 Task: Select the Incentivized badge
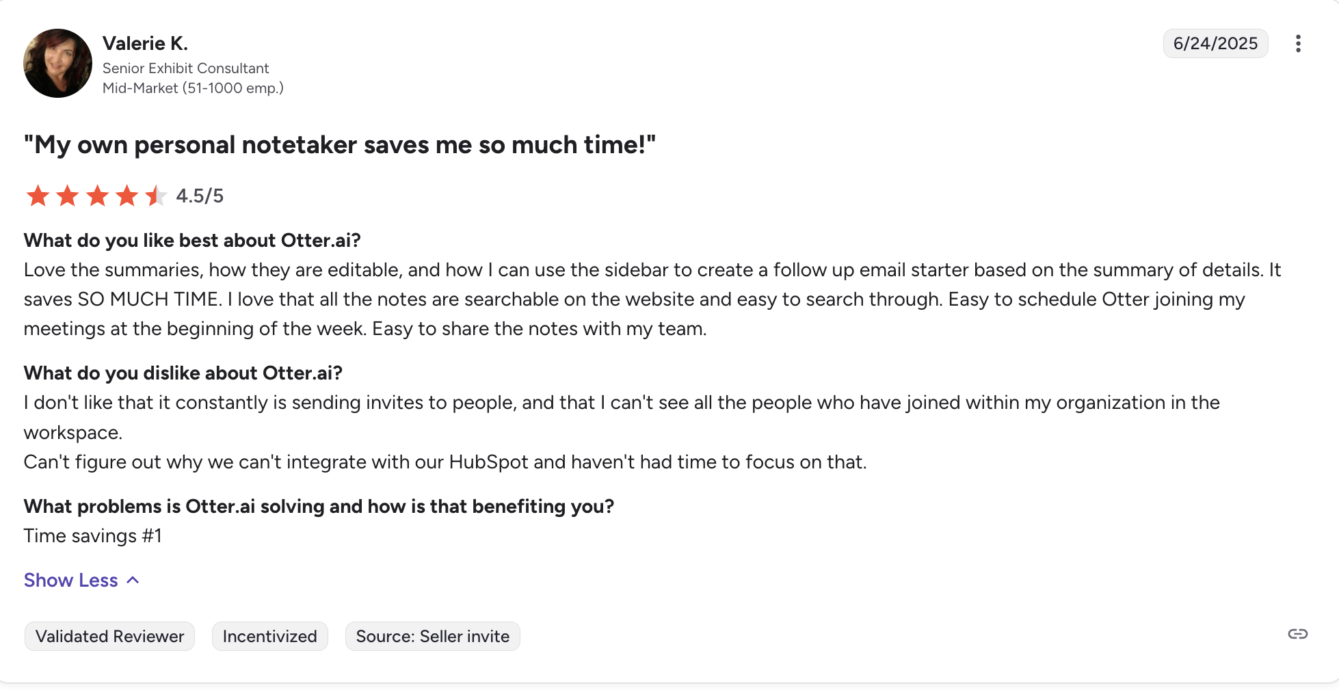269,637
